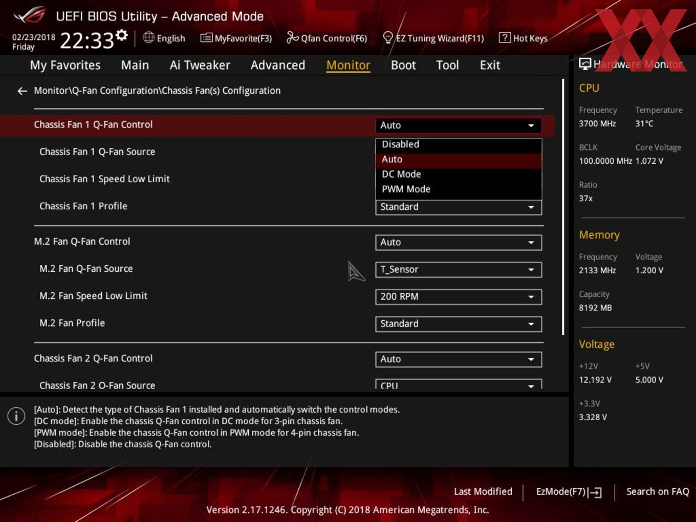696x522 pixels.
Task: Select Chassis Fan 2 Q-Fan Source label
Action: coord(97,385)
